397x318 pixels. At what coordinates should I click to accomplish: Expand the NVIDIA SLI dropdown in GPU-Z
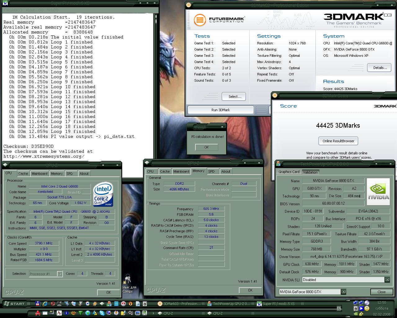[387, 280]
